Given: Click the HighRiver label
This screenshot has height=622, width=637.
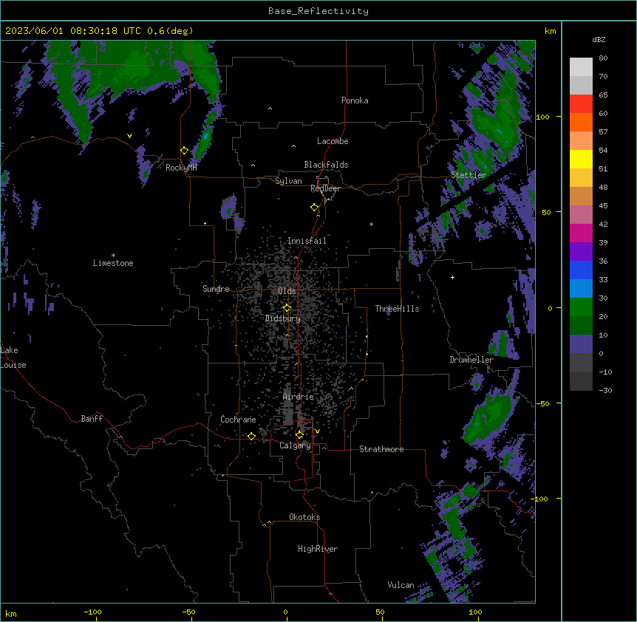Looking at the screenshot, I should tap(318, 549).
